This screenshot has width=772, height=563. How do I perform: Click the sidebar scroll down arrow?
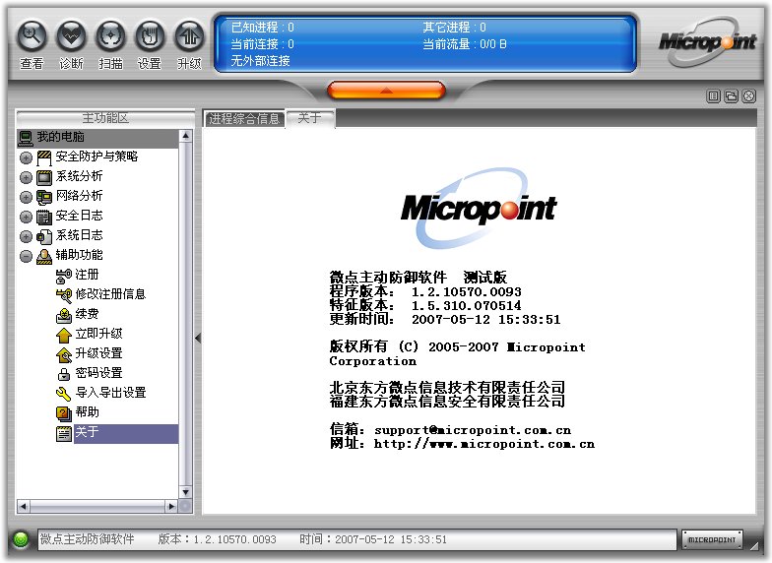coord(185,492)
